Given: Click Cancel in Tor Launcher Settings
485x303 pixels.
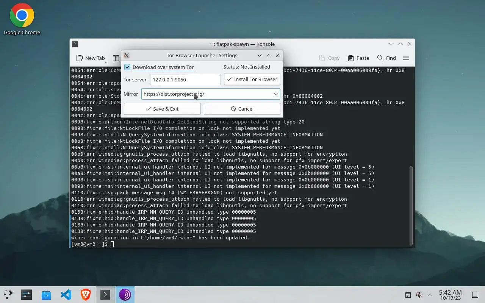Looking at the screenshot, I should click(242, 109).
